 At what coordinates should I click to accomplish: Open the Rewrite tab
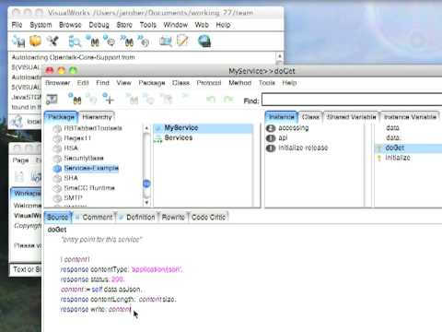(173, 218)
